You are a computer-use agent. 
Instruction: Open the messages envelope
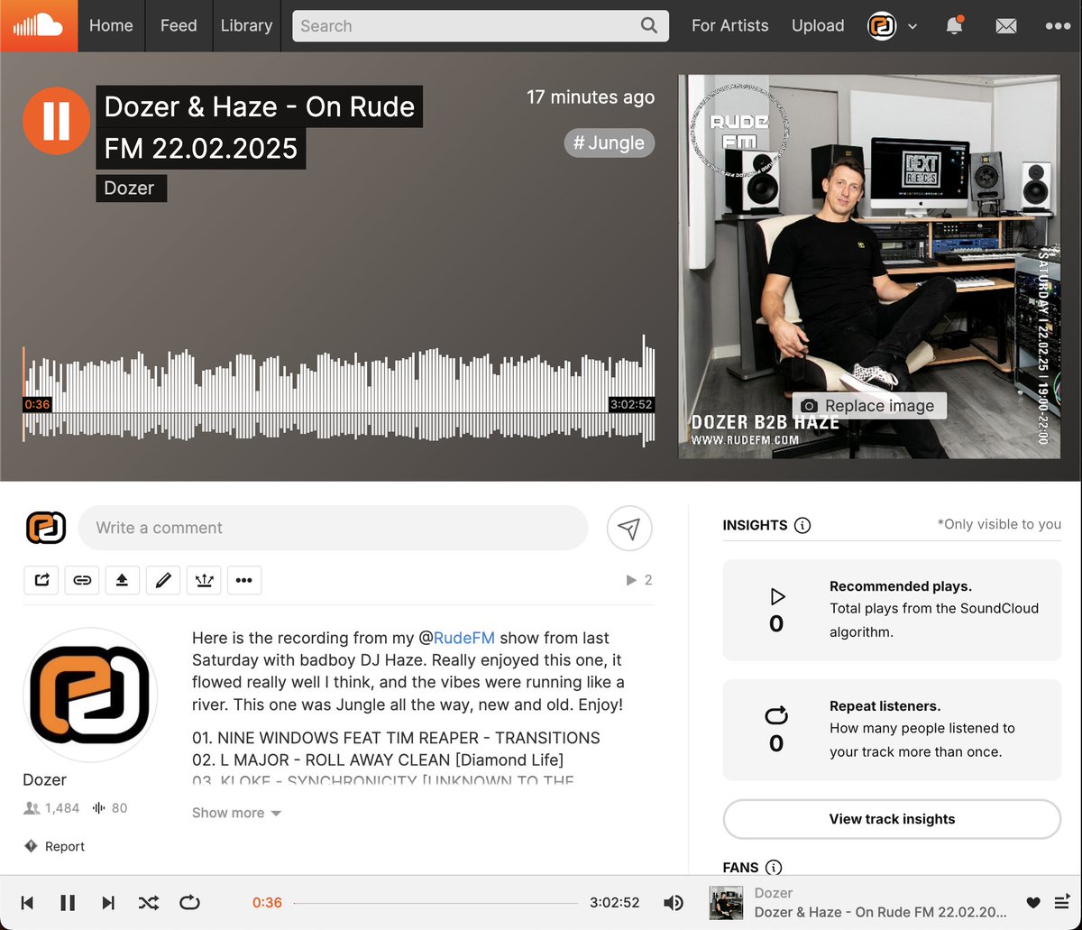pyautogui.click(x=1005, y=26)
